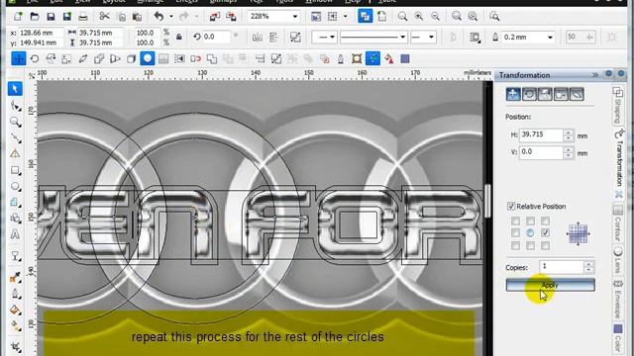This screenshot has height=356, width=634.
Task: Toggle the Relative Position checkbox
Action: pyautogui.click(x=511, y=207)
